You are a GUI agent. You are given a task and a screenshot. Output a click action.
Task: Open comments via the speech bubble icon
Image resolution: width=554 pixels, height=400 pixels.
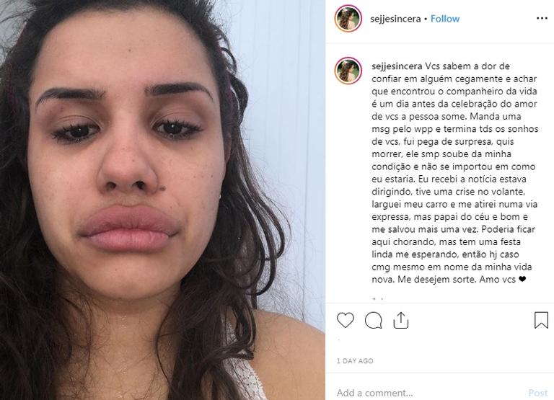(x=374, y=320)
